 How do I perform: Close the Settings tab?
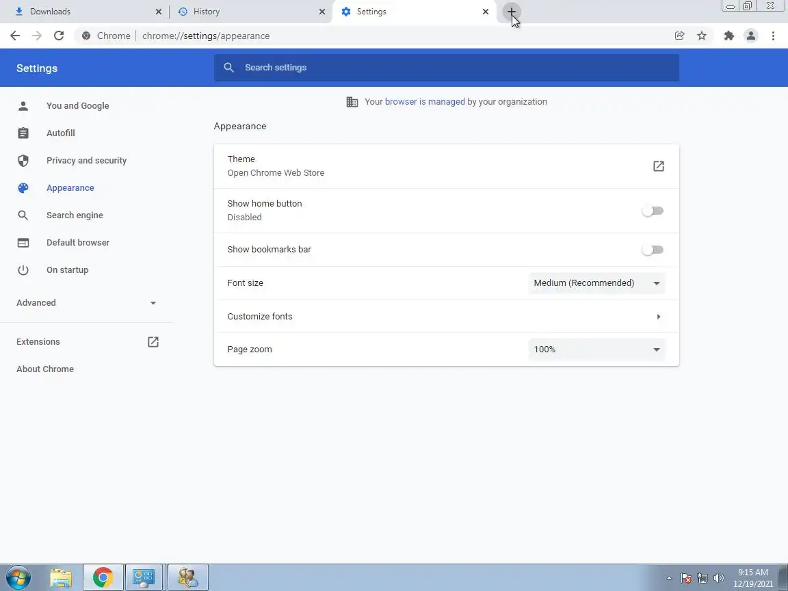tap(486, 12)
